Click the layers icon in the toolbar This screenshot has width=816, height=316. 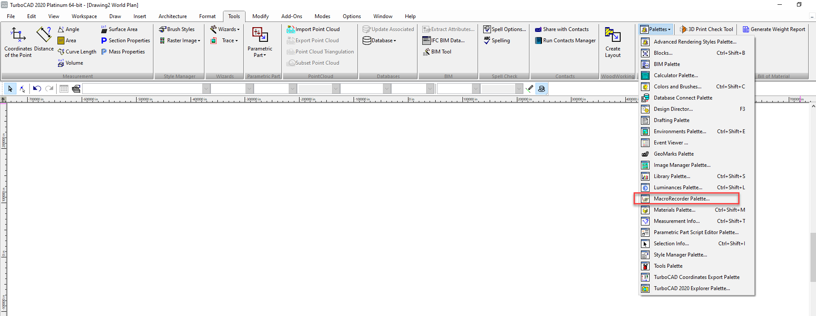(76, 89)
